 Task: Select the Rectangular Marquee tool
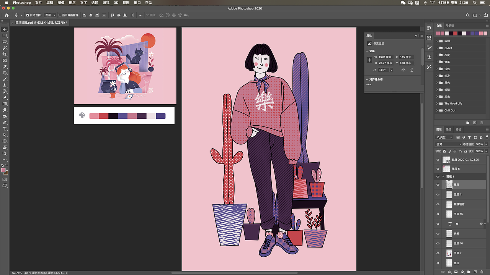5,36
